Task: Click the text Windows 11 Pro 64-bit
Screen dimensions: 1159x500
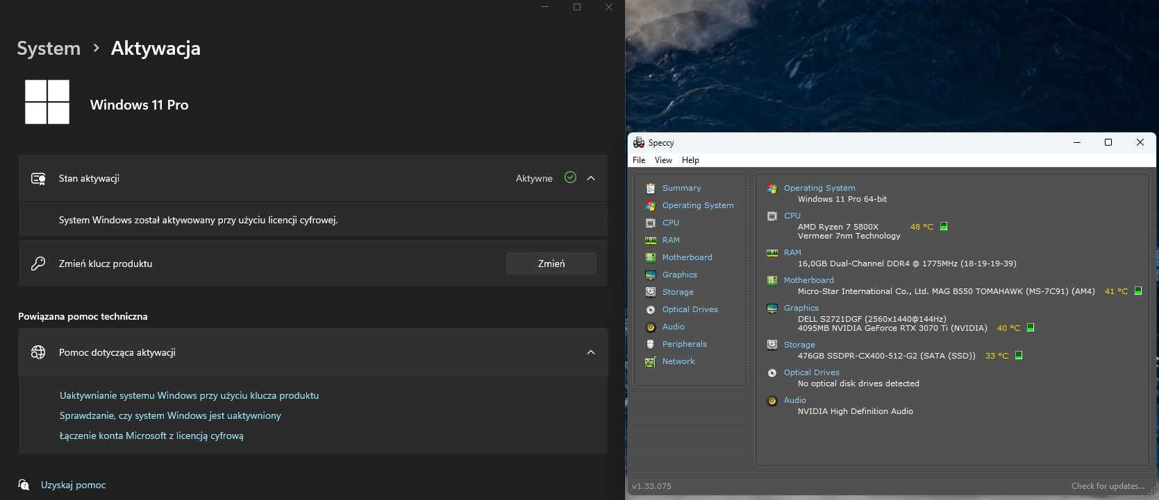Action: coord(842,199)
